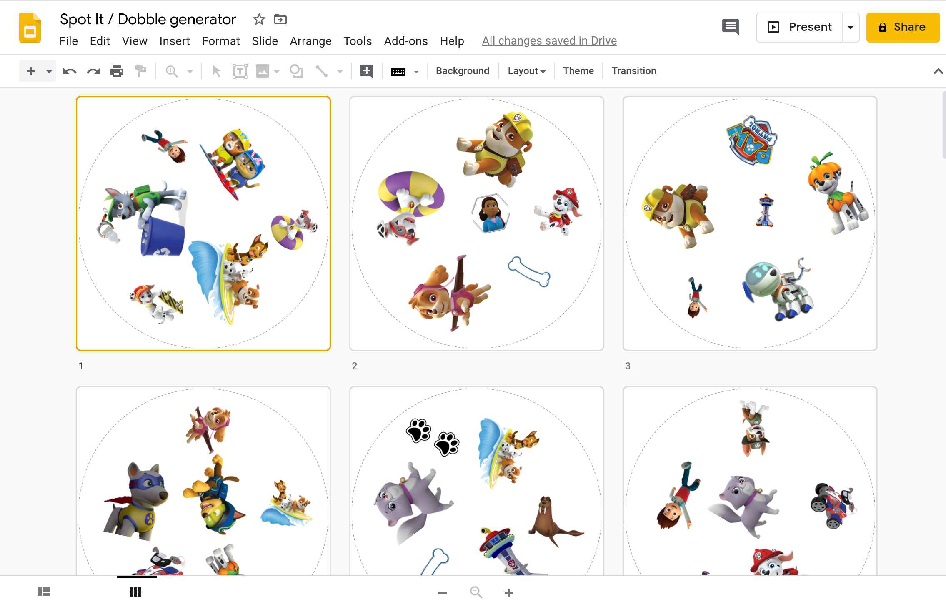Screen dimensions: 946x607
Task: Click the redo arrow icon
Action: (x=93, y=71)
